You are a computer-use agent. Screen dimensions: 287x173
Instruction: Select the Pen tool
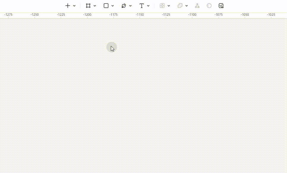pos(124,6)
